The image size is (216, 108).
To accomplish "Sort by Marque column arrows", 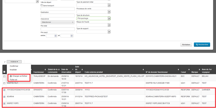I will tap(199, 69).
